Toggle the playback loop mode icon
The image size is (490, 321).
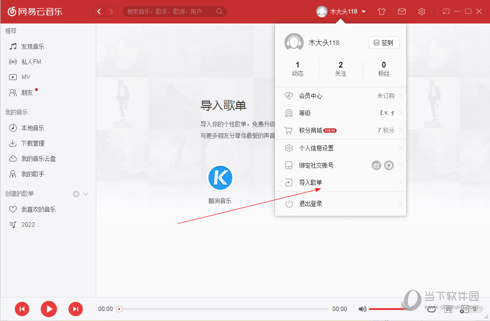click(431, 309)
